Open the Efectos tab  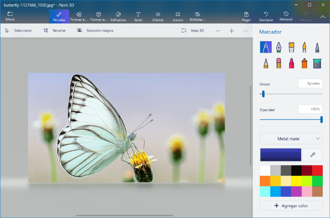coord(158,16)
